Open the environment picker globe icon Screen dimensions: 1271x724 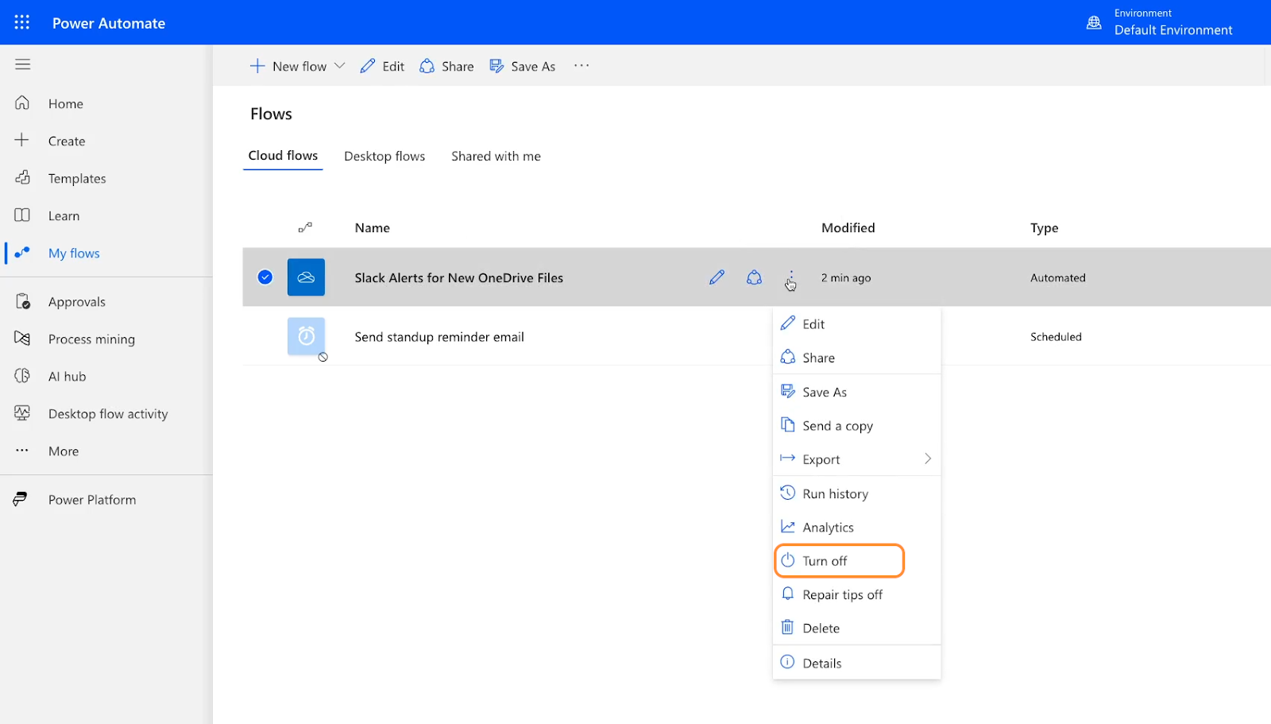click(1094, 22)
